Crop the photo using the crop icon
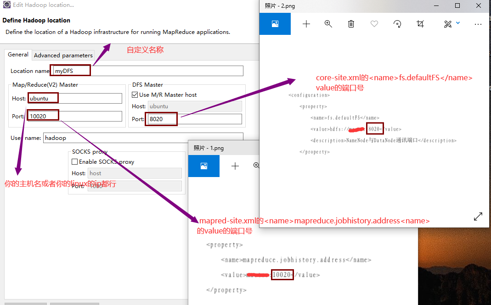 (420, 24)
